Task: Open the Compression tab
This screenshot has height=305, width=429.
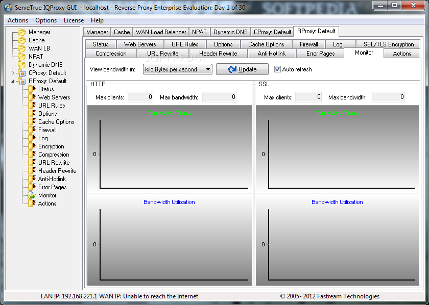Action: [x=111, y=54]
